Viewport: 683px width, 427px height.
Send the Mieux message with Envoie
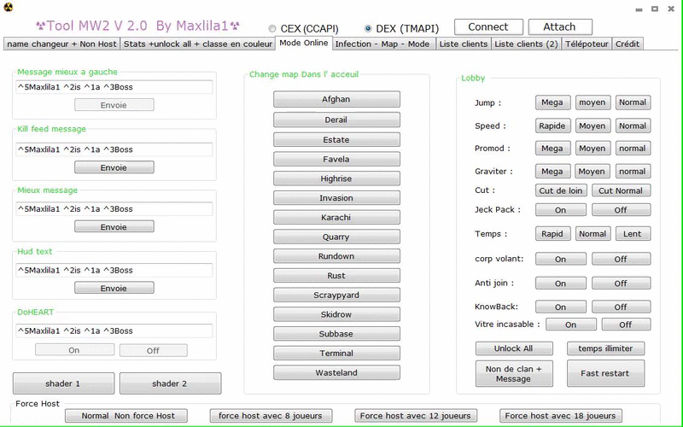(x=114, y=226)
